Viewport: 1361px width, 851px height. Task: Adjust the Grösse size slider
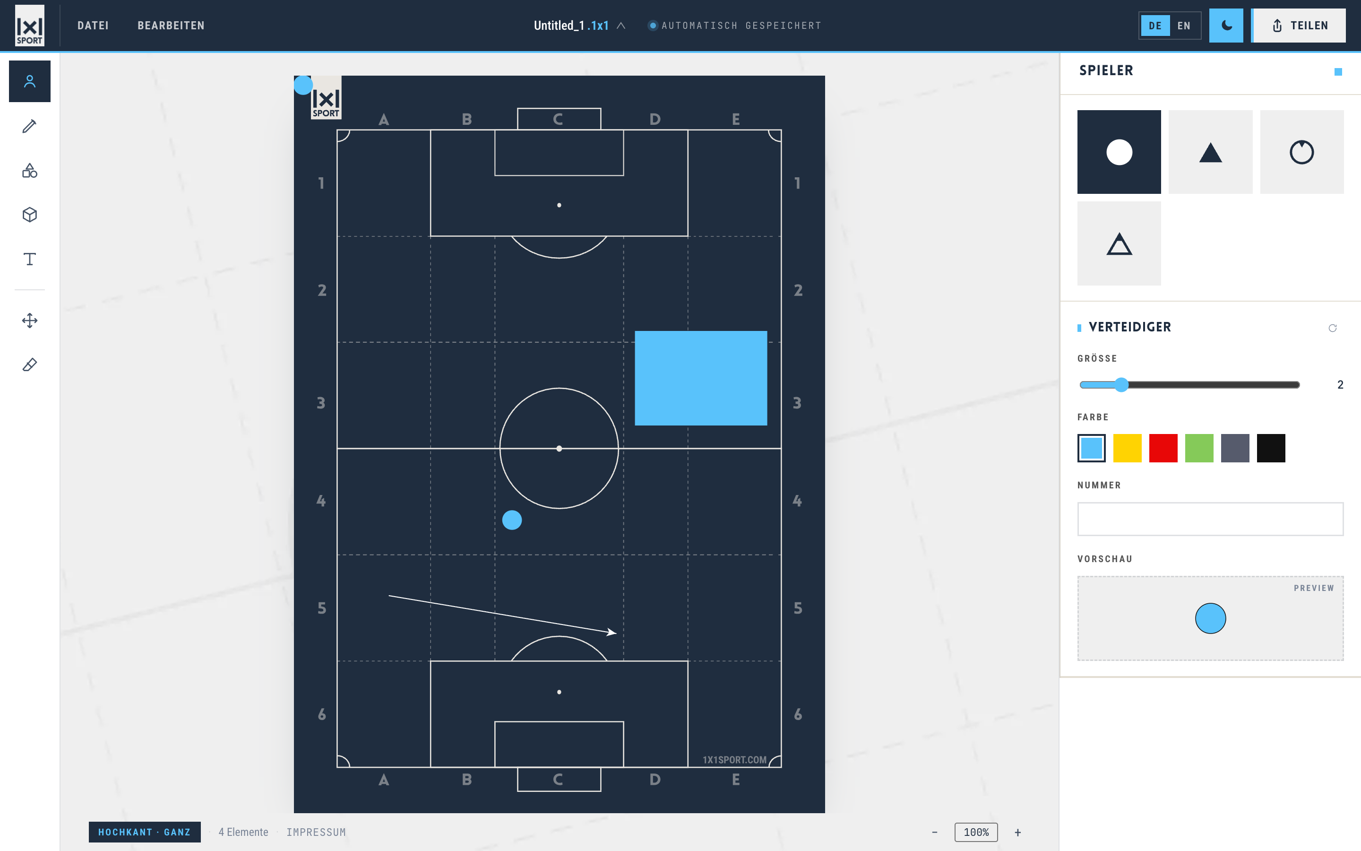coord(1189,385)
